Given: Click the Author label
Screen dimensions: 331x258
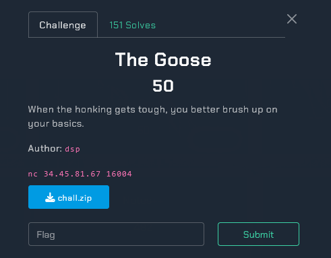Looking at the screenshot, I should pos(45,148).
